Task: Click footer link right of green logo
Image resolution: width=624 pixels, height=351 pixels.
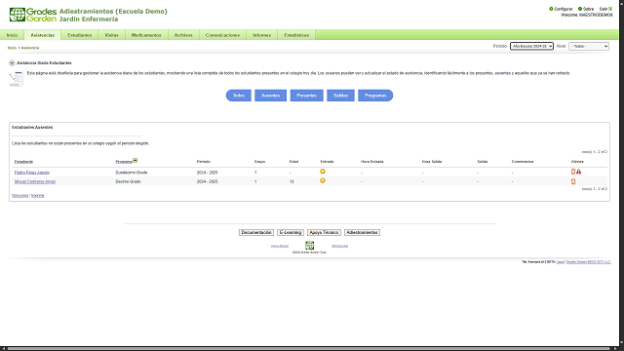Action: (x=339, y=246)
